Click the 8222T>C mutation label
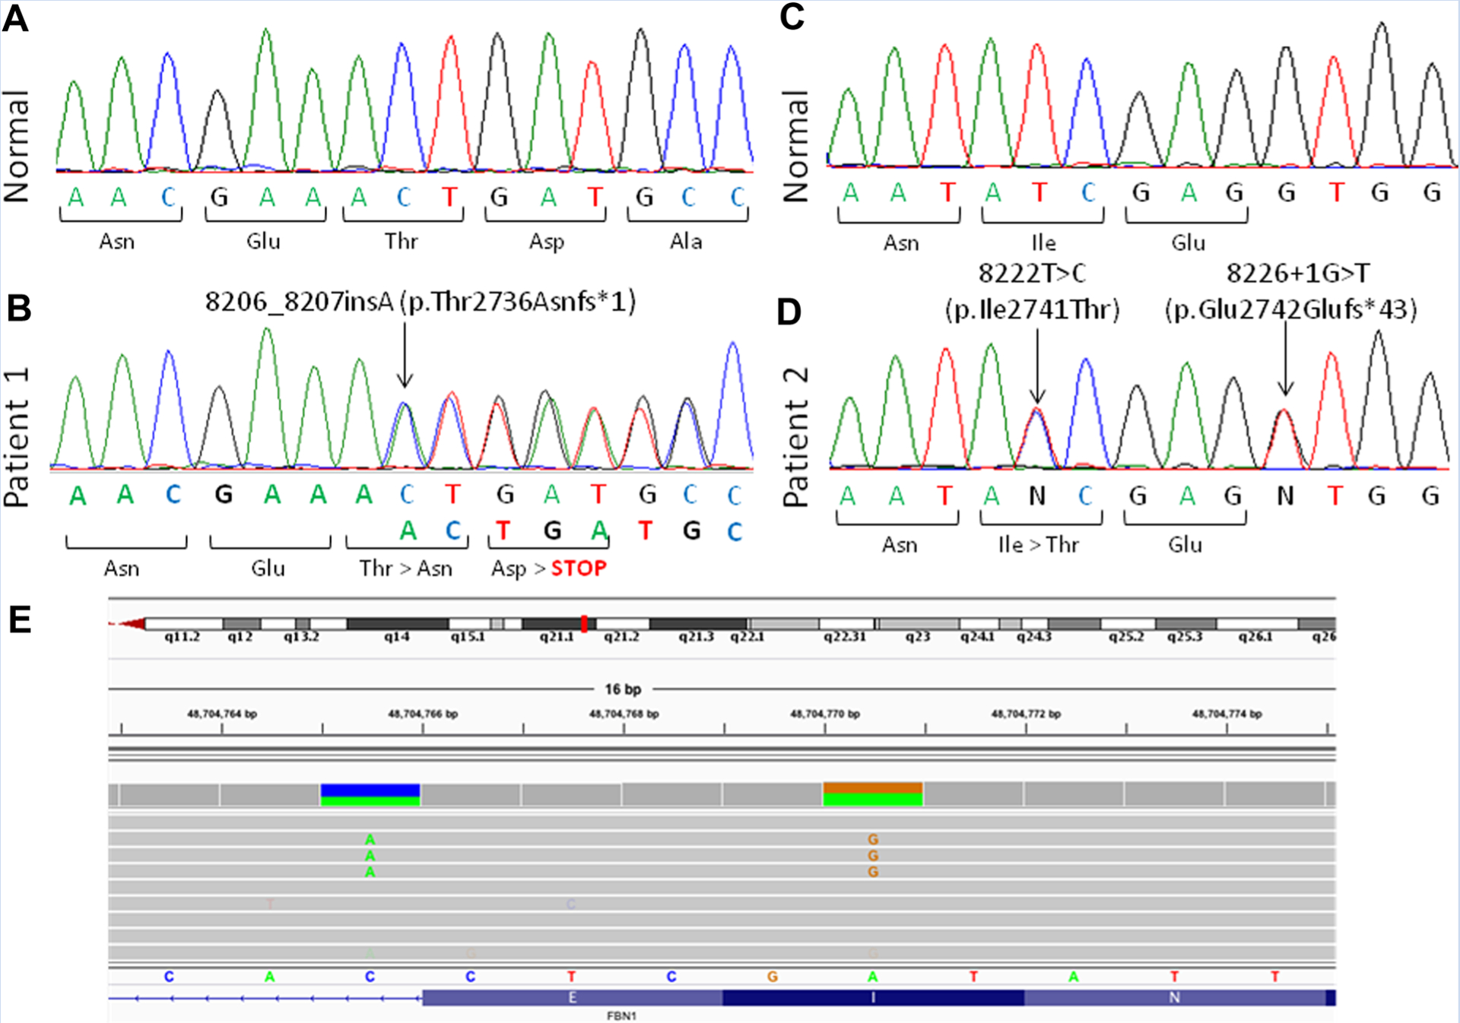 point(1032,273)
